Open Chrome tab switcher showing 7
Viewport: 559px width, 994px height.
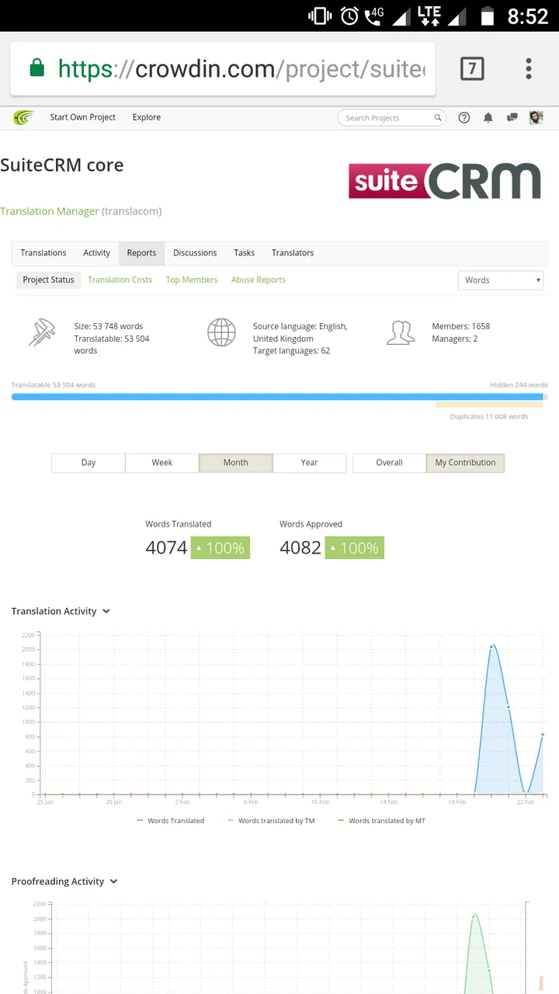472,68
